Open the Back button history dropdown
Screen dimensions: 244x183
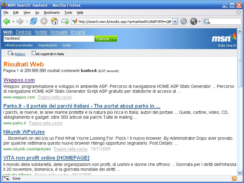tap(13, 21)
